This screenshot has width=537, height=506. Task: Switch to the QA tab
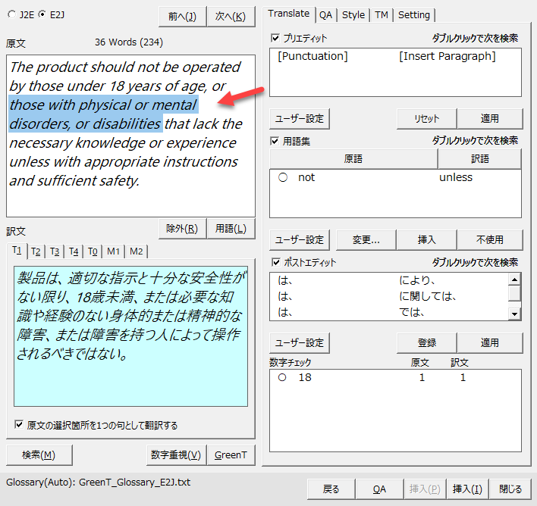click(325, 14)
